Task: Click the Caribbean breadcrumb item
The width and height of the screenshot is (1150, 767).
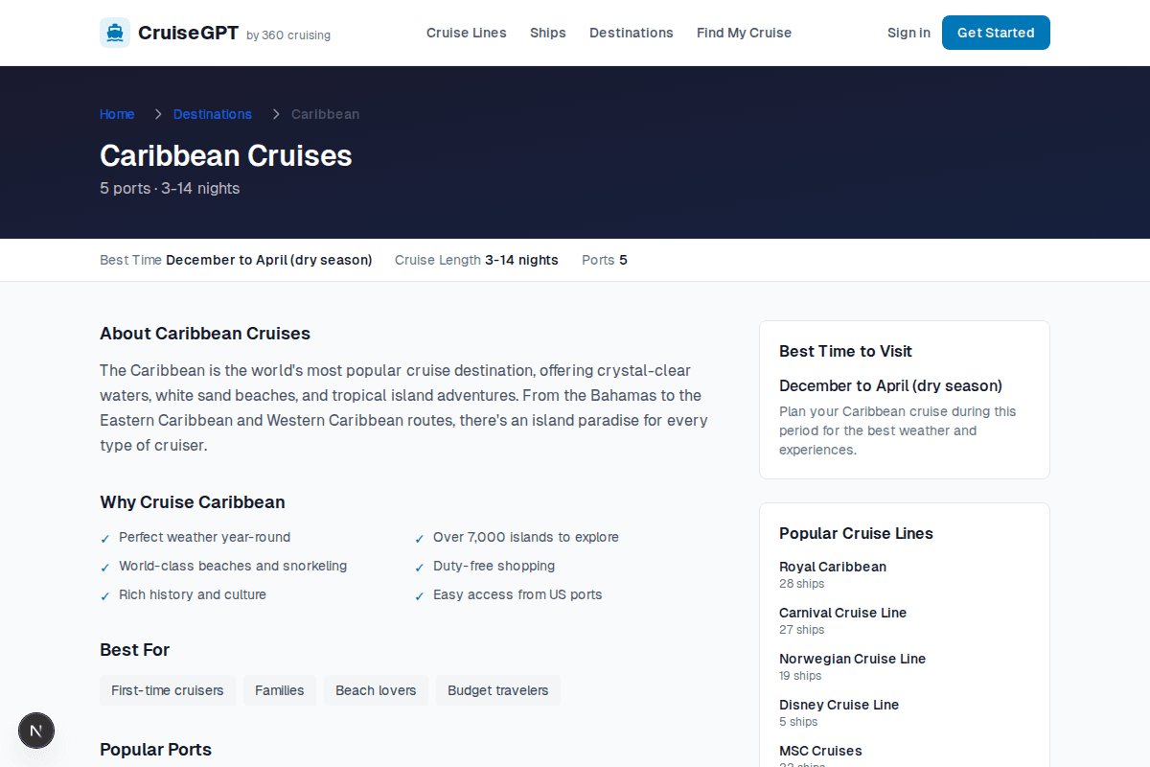Action: pyautogui.click(x=325, y=114)
